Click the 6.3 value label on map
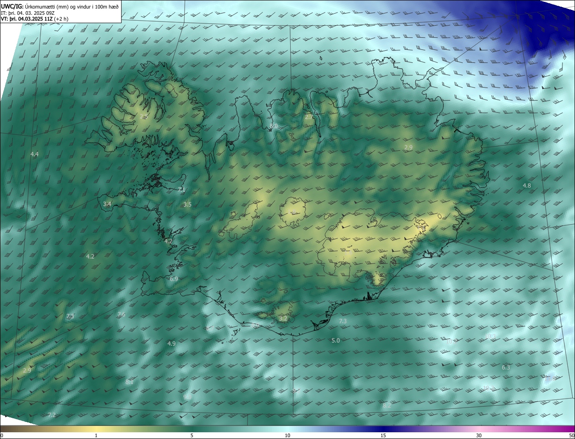 pyautogui.click(x=506, y=367)
